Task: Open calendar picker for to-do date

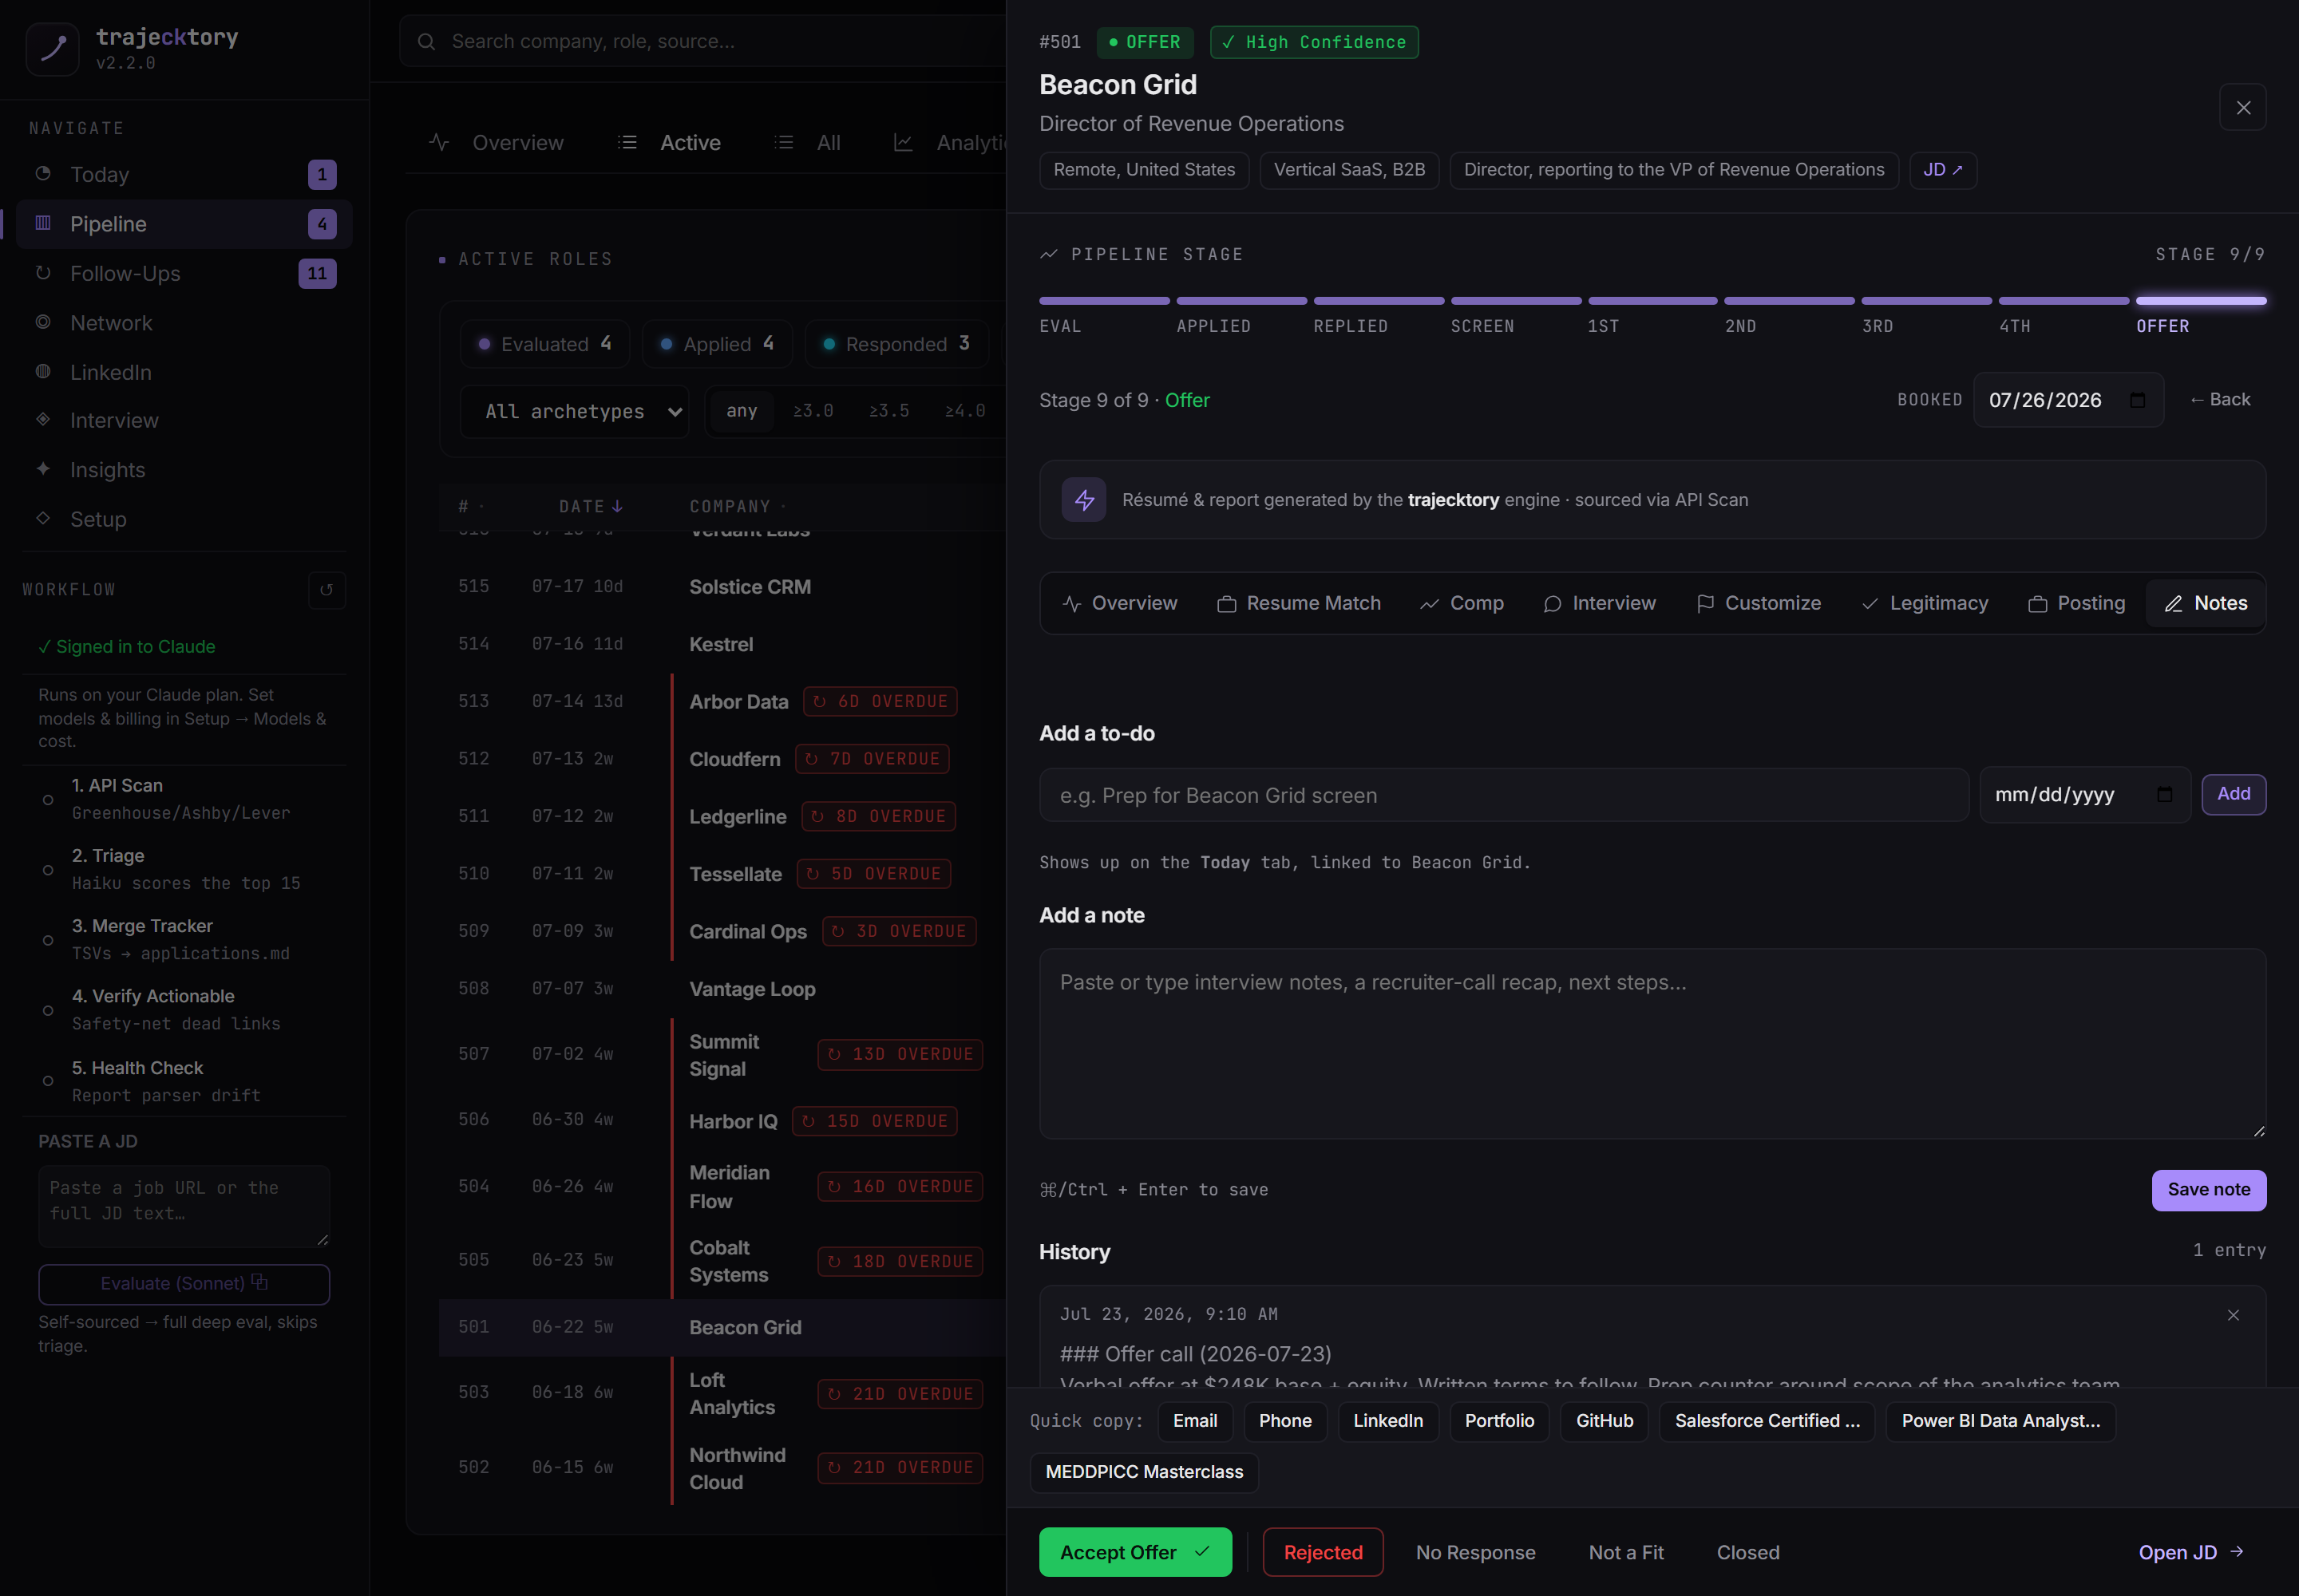Action: click(x=2165, y=795)
